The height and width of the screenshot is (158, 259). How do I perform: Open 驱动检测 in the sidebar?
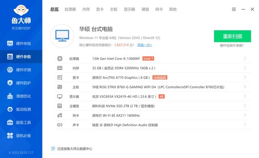coord(19,109)
